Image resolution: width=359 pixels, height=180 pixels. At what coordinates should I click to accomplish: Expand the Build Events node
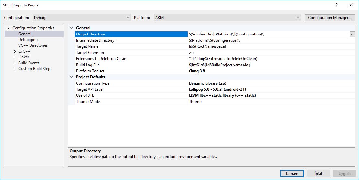point(15,63)
